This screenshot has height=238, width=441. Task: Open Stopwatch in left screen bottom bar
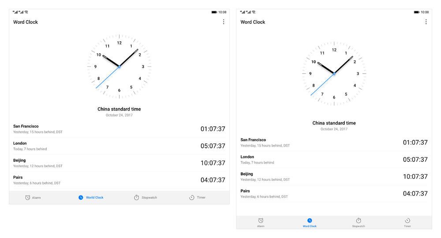[x=146, y=198]
